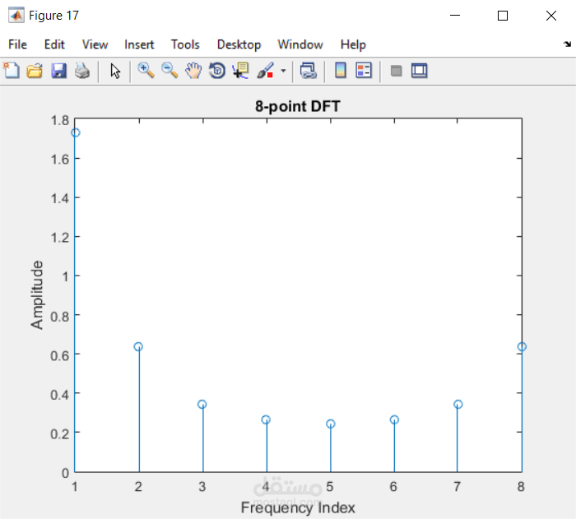
Task: Click the x-axis tick label '6'
Action: pyautogui.click(x=393, y=487)
